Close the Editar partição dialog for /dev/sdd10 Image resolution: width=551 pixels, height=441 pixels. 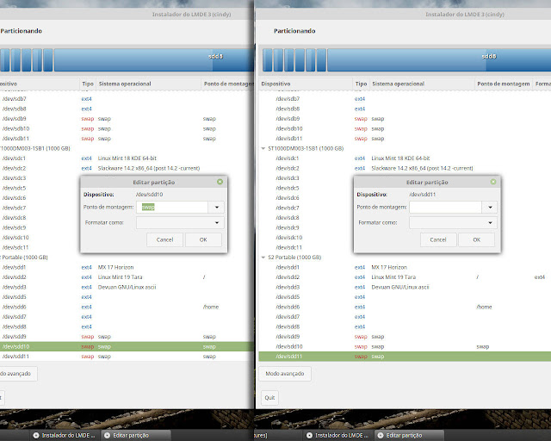(220, 182)
